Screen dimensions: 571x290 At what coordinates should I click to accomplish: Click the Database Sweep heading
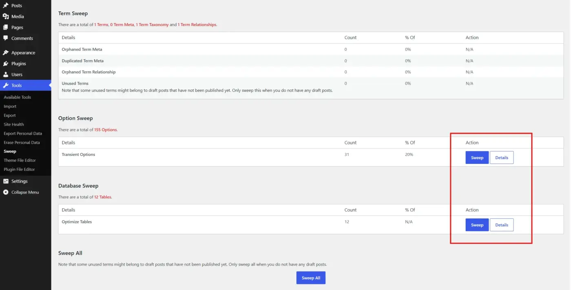[x=78, y=186]
